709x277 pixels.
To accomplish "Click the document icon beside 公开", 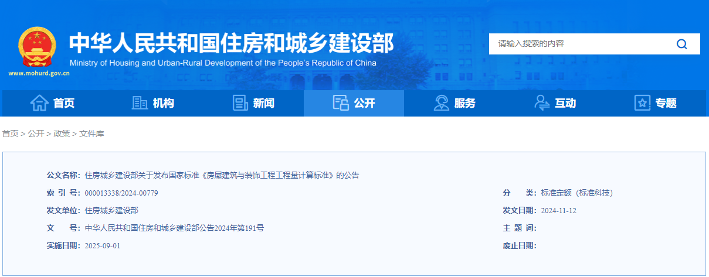I will (x=341, y=103).
